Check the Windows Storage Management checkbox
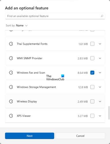The width and height of the screenshot is (110, 144). 92,87
